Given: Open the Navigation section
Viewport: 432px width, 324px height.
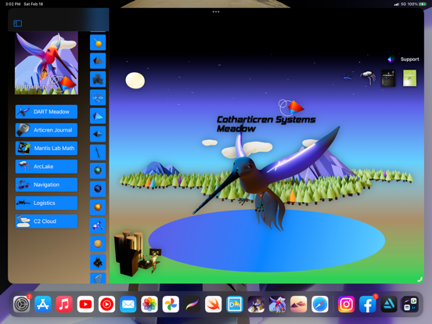Looking at the screenshot, I should pos(46,185).
